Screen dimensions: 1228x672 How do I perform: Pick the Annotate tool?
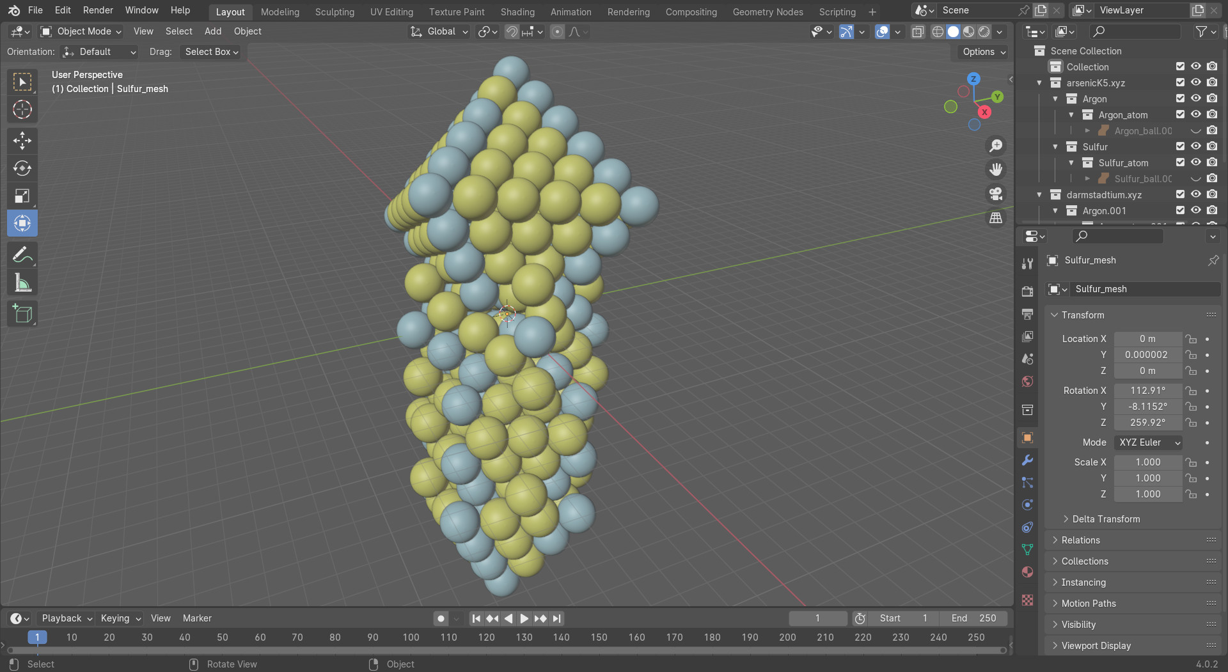coord(22,255)
